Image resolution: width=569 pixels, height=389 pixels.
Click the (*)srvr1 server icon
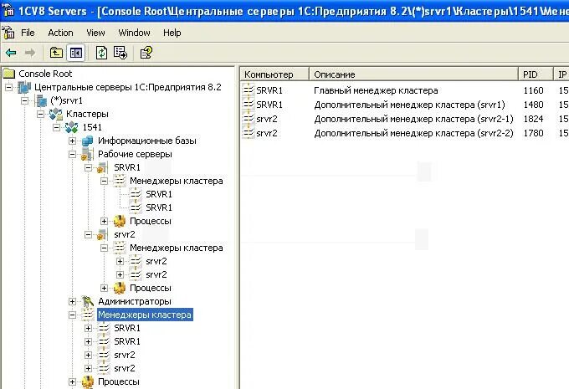pyautogui.click(x=41, y=100)
